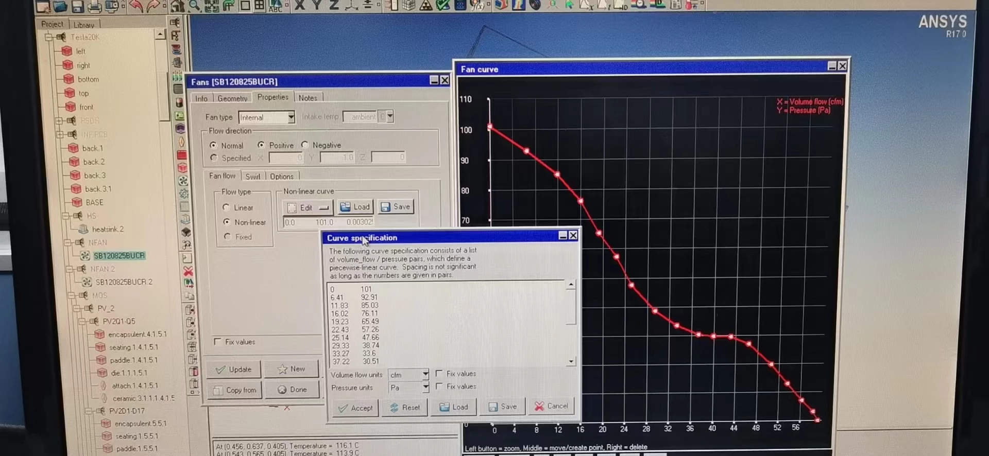Click the green checkmark Check model icon
Viewport: 989px width, 456px height.
coord(443,6)
